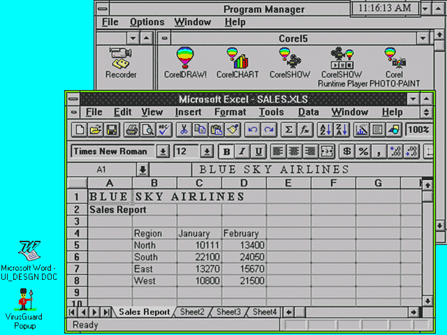Click the zoom percentage box

[418, 130]
